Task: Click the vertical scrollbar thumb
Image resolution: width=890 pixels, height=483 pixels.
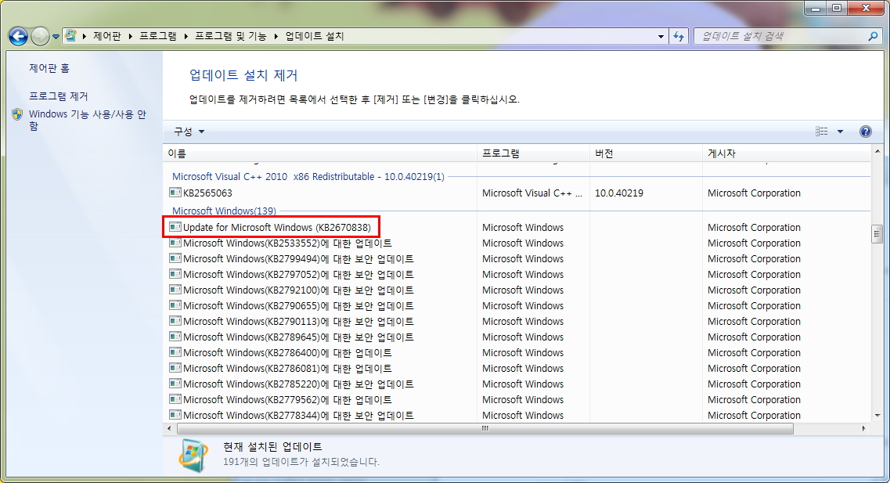Action: [877, 233]
